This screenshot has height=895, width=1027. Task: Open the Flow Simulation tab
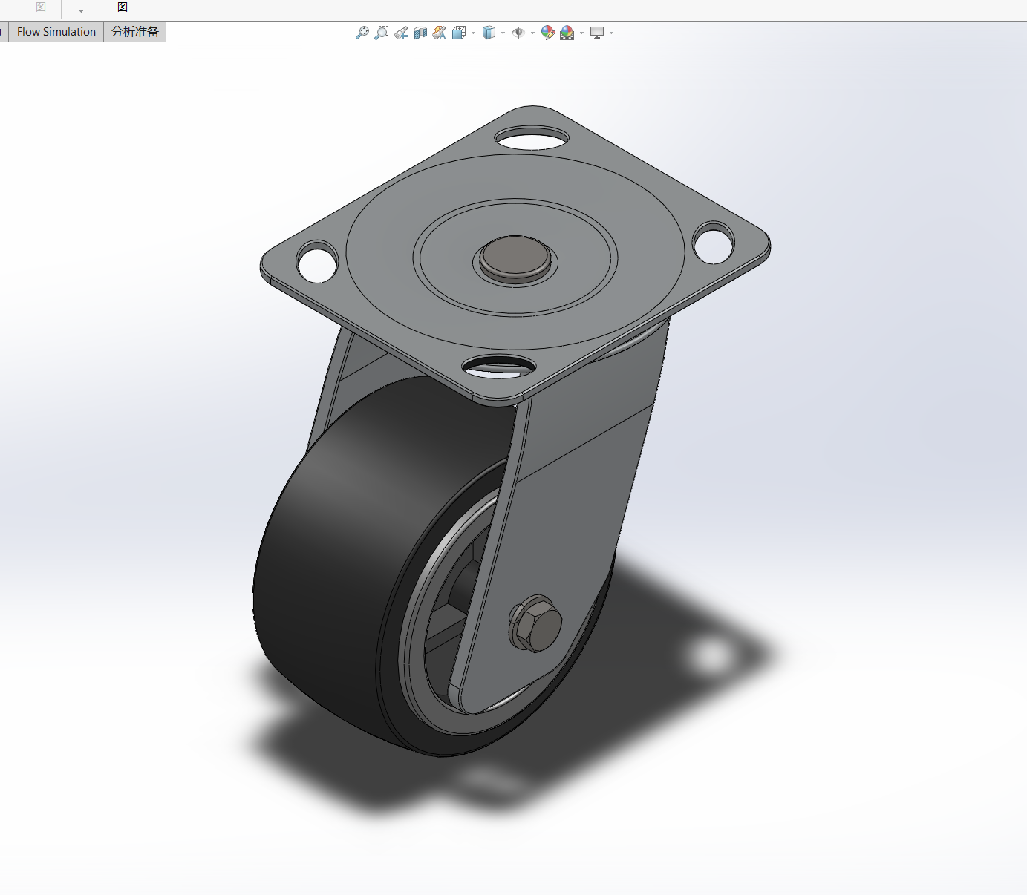pos(56,32)
